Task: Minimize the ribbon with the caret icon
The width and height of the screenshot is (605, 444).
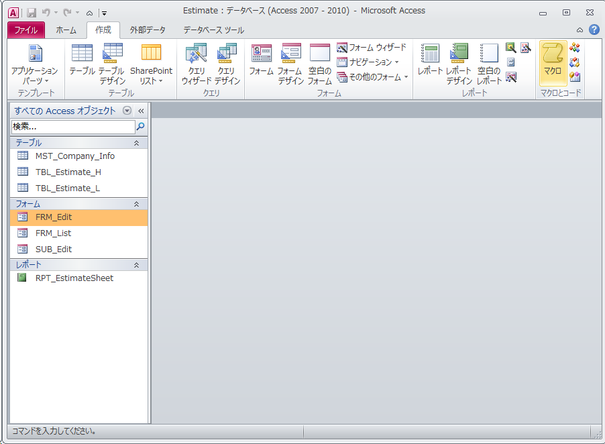Action: 580,30
